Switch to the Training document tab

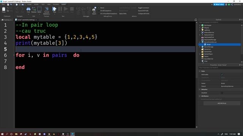click(6, 20)
